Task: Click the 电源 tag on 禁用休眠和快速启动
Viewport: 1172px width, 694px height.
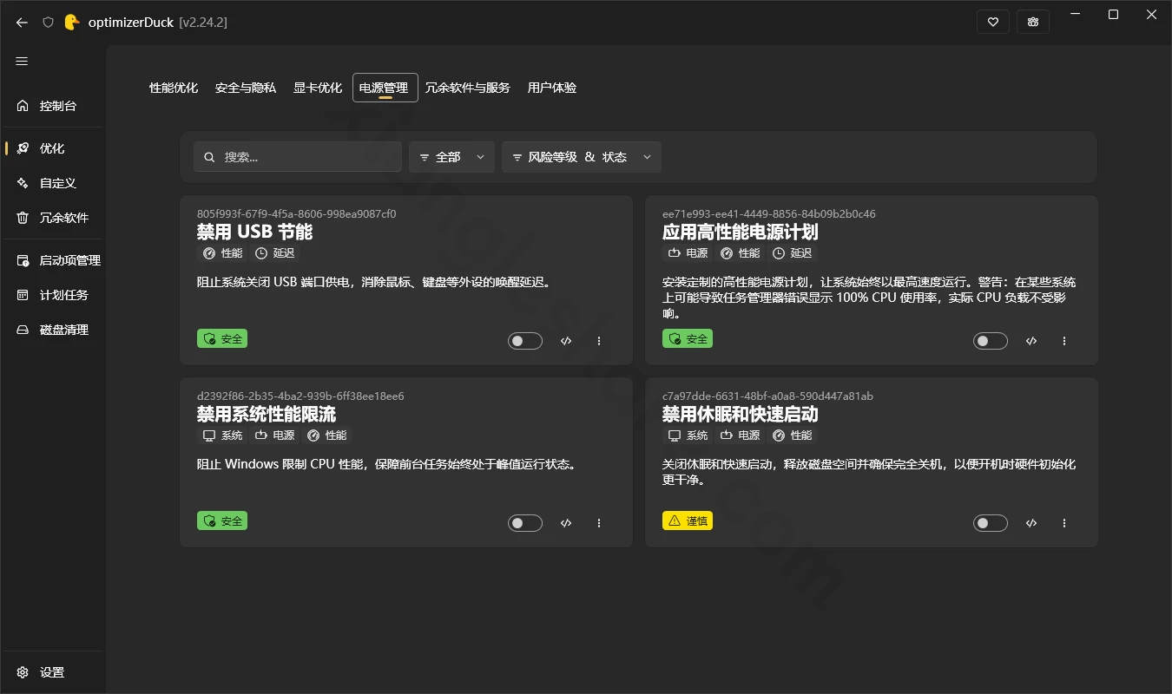Action: coord(740,435)
